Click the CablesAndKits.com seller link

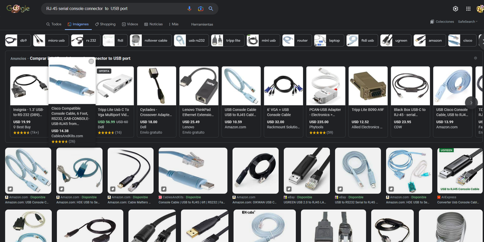point(67,136)
